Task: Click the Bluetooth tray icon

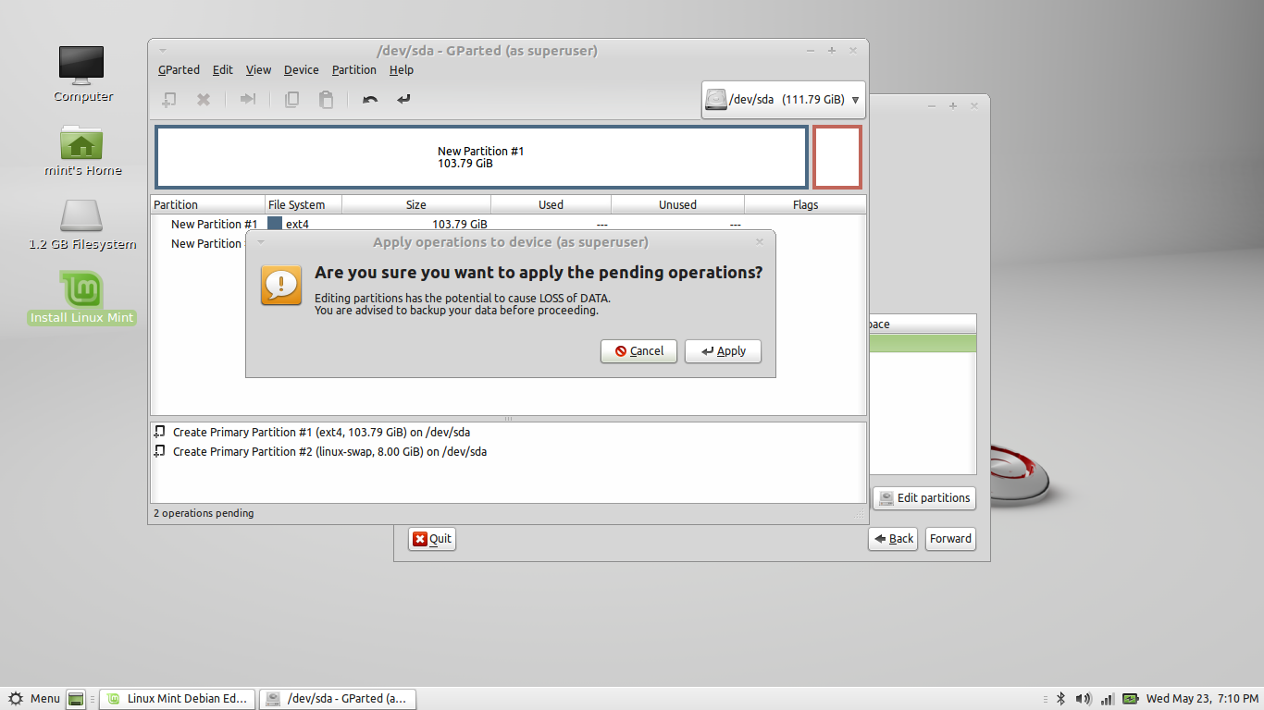Action: click(x=1061, y=699)
